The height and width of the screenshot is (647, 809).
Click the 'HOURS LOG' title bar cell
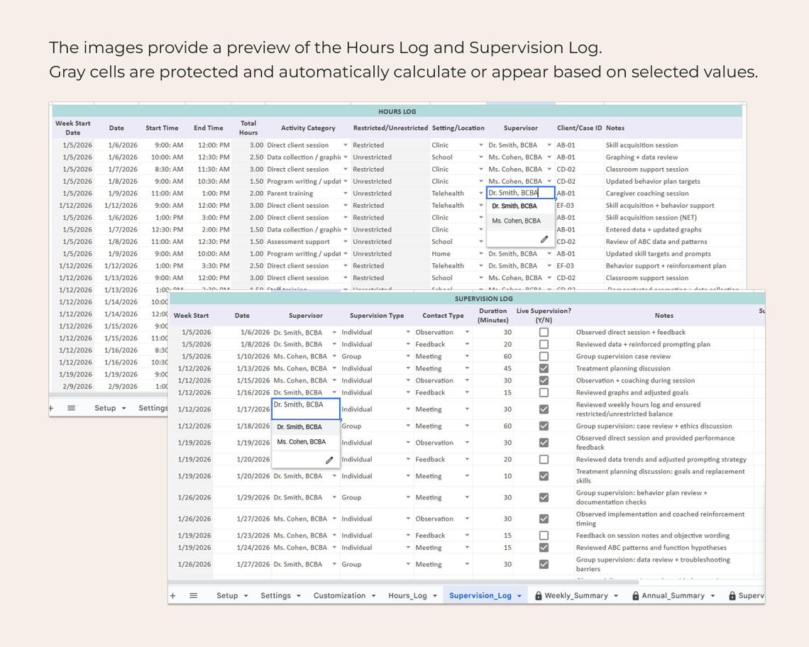(397, 111)
